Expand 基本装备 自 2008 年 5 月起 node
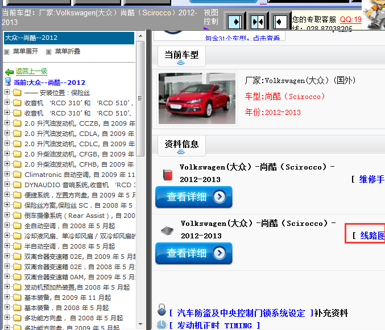This screenshot has width=385, height=330. click(7, 307)
